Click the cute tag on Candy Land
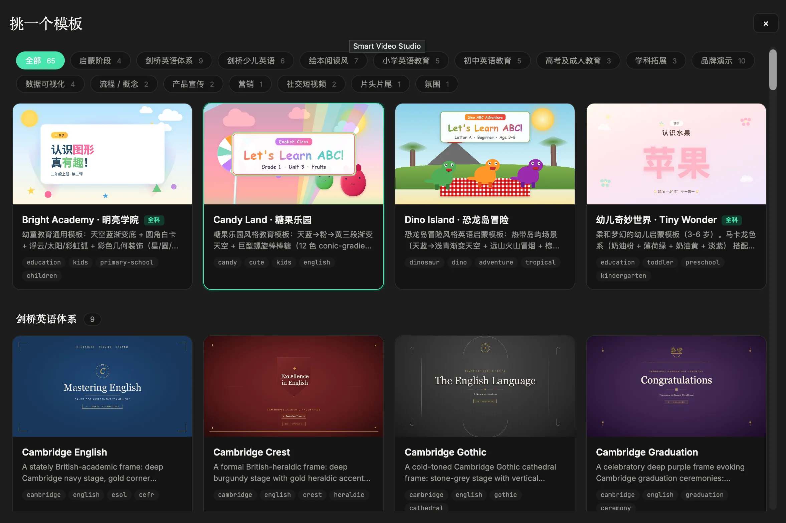Viewport: 786px width, 523px height. click(x=256, y=263)
